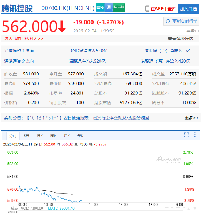Screen dimensions: 201x214
Task: Click 市盈率 value 24.801
Action: coord(77,93)
